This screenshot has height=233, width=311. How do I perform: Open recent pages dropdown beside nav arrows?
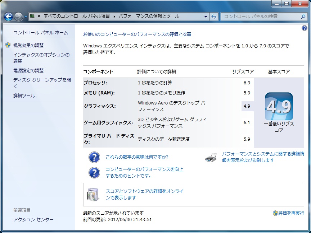26,17
